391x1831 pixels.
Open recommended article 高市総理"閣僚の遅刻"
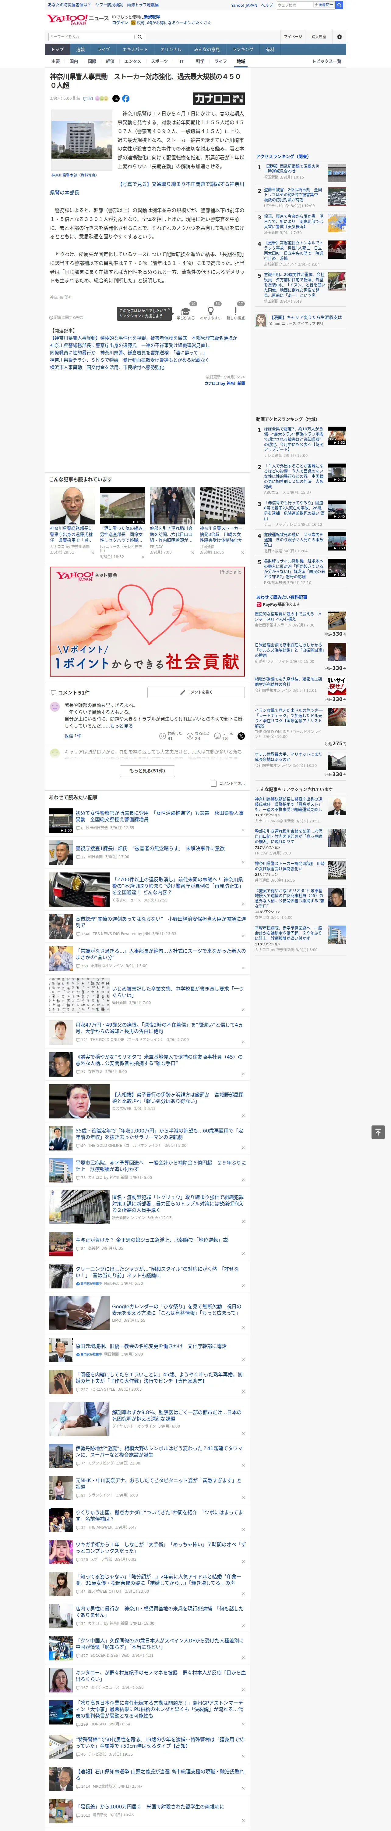coord(160,922)
